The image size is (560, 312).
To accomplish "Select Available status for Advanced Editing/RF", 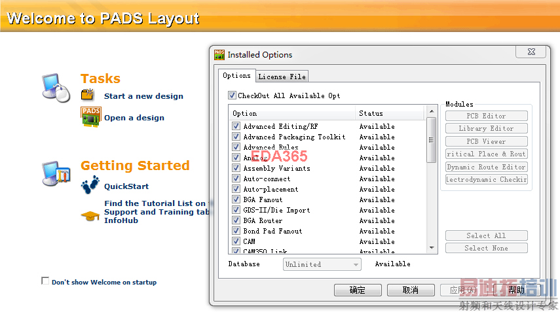I will point(377,126).
